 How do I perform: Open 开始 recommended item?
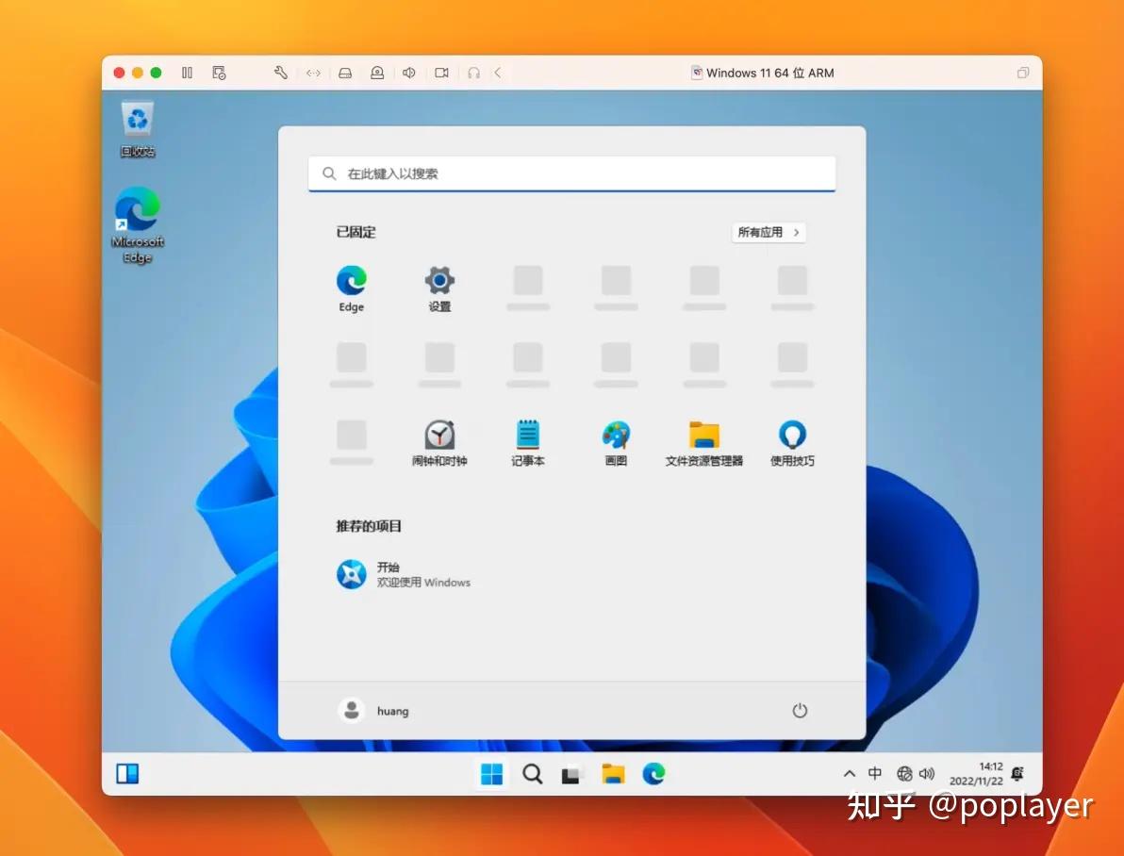tap(404, 574)
